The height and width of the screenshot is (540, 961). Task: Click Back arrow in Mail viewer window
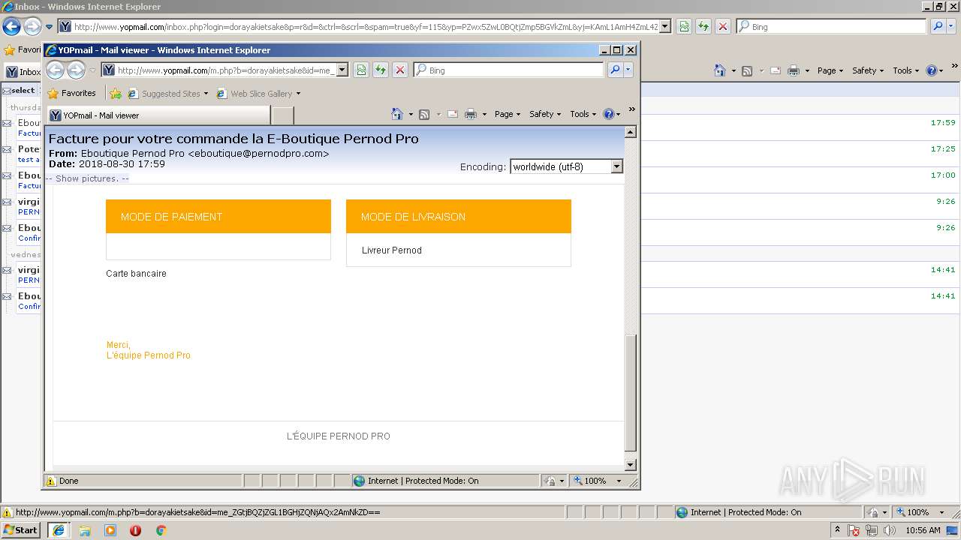point(55,70)
